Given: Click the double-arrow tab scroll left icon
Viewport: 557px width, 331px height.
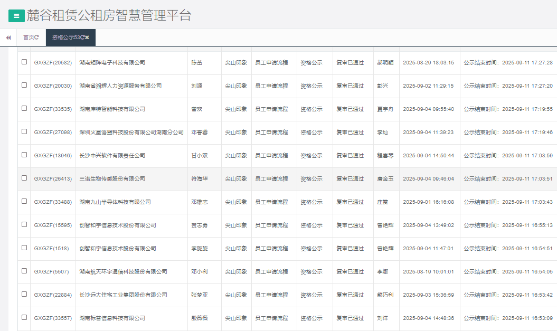Looking at the screenshot, I should point(8,37).
